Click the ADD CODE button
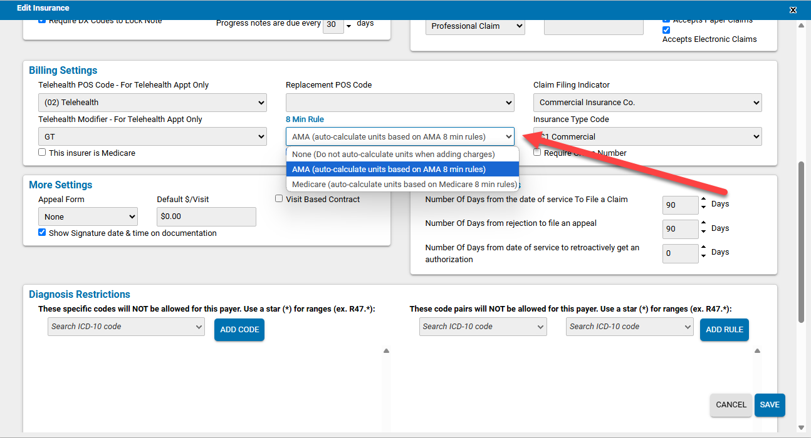Image resolution: width=811 pixels, height=438 pixels. 239,330
